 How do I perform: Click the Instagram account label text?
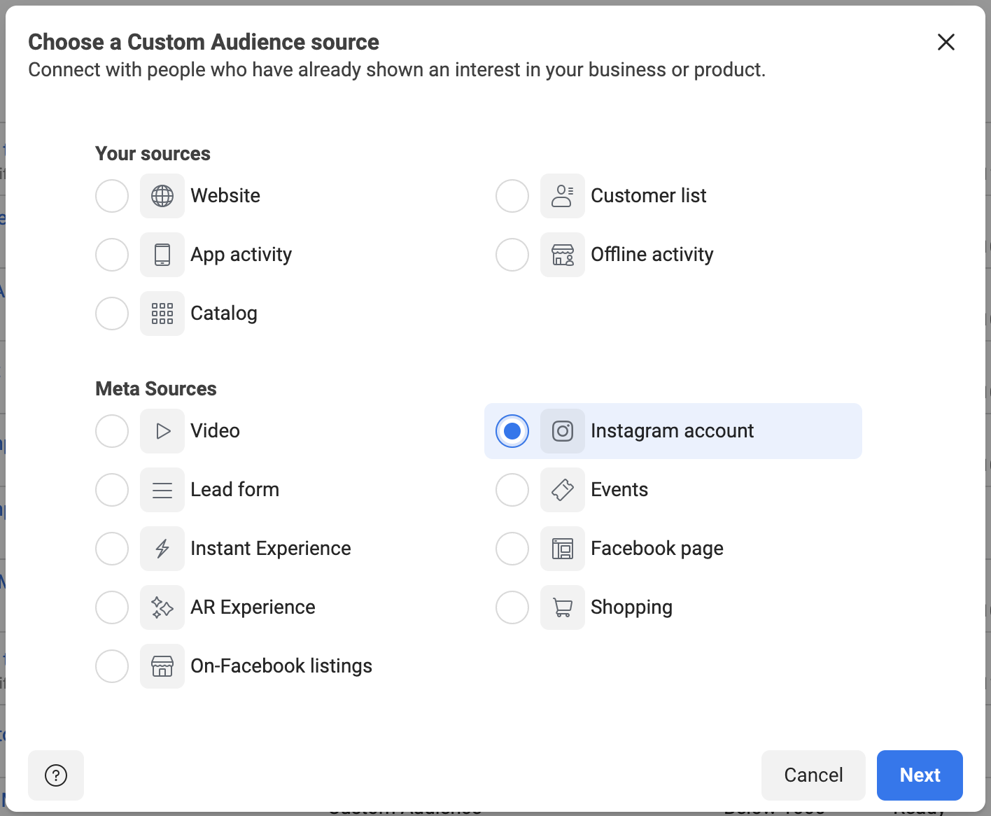673,431
